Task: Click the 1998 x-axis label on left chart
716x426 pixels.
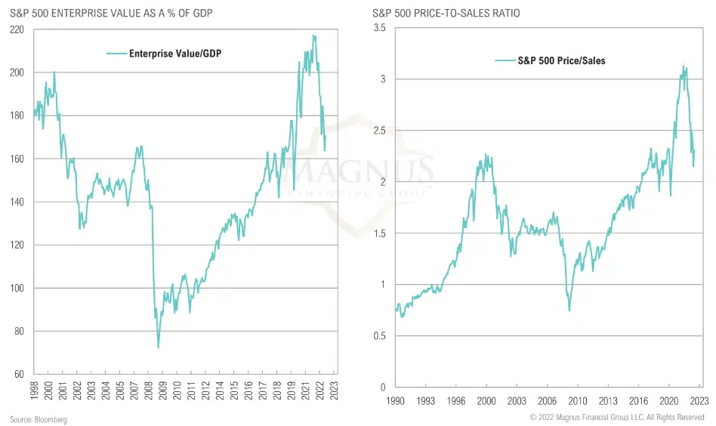Action: 34,391
